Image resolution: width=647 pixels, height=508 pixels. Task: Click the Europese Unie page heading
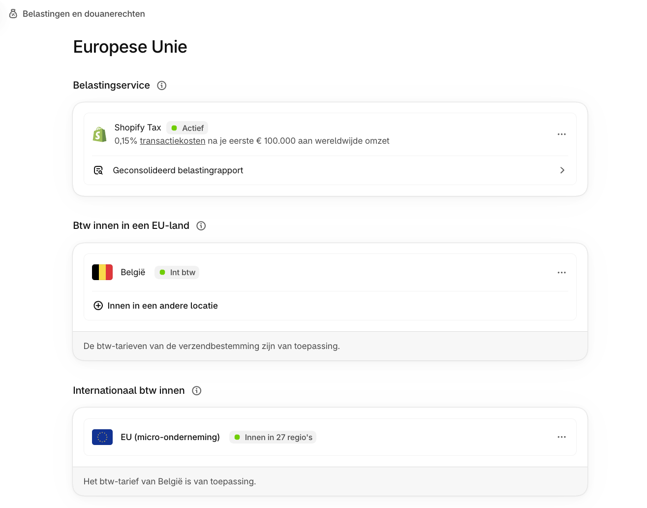pyautogui.click(x=130, y=47)
